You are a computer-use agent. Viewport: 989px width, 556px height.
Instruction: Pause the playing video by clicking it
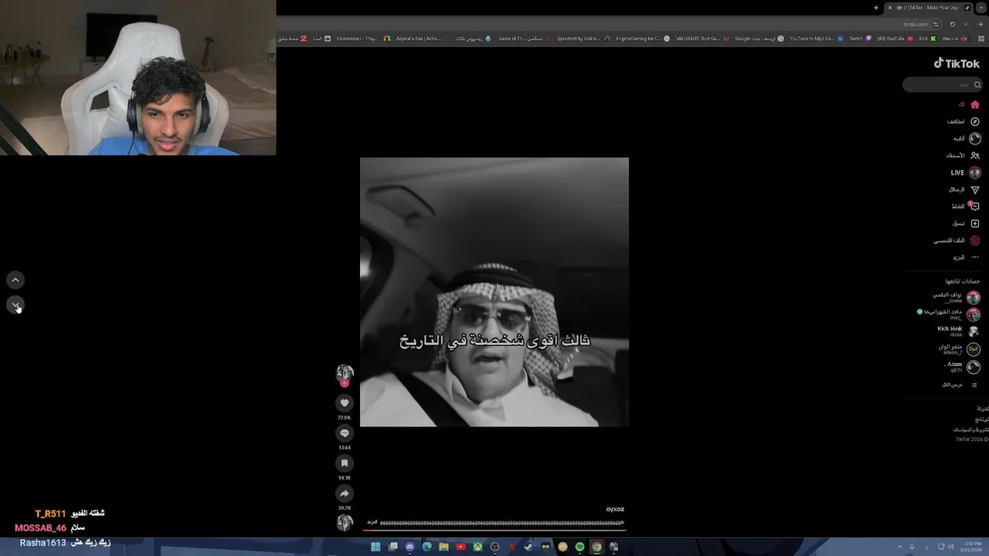(494, 292)
